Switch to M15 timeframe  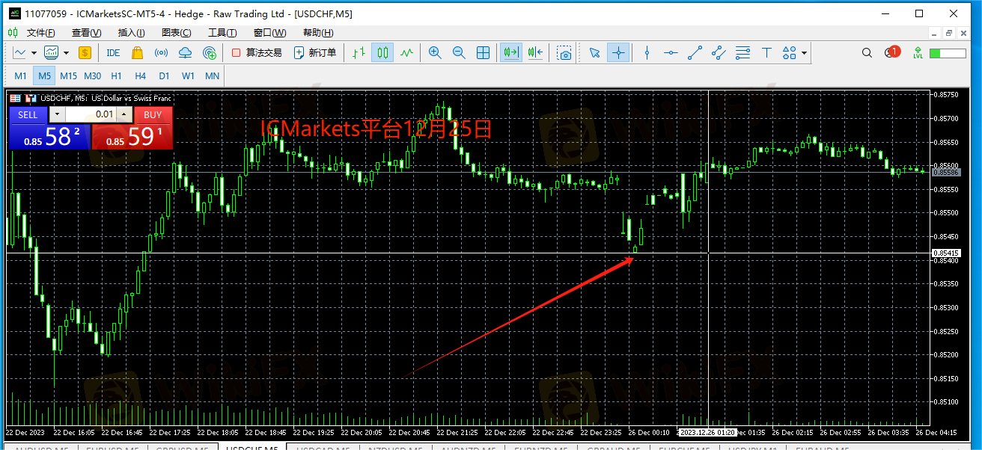[69, 75]
